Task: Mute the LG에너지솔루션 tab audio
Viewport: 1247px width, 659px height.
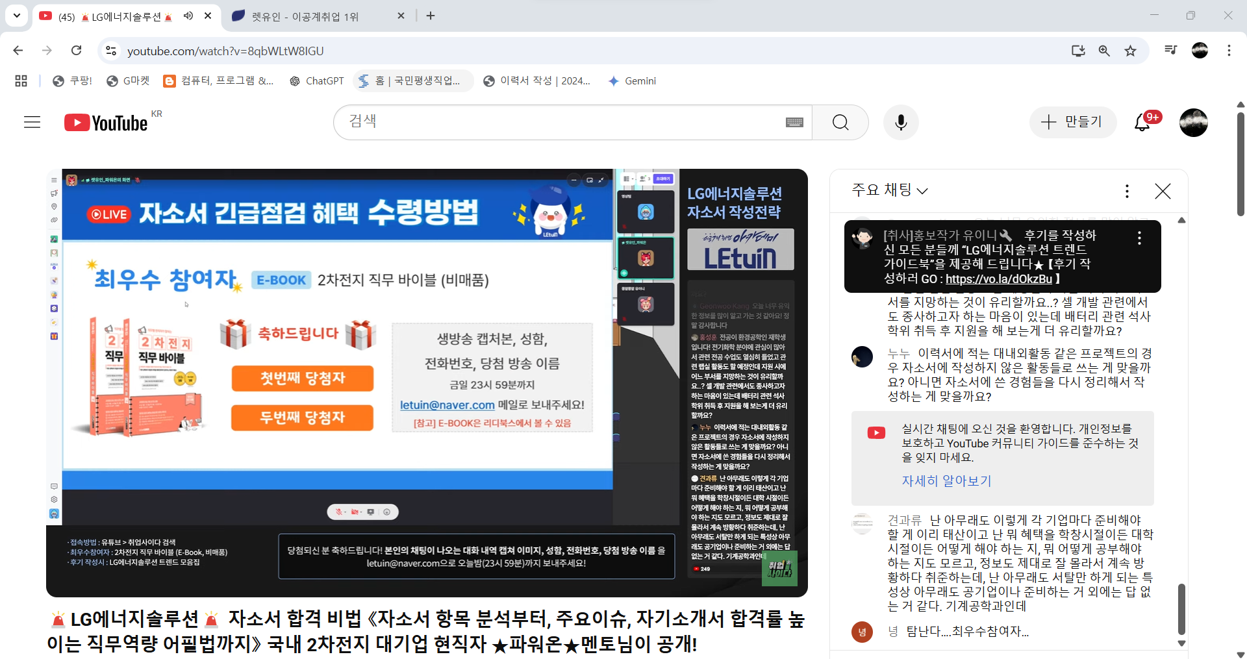Action: pyautogui.click(x=188, y=16)
